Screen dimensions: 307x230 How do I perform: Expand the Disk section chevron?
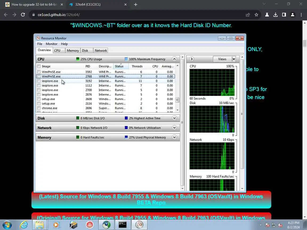(174, 118)
